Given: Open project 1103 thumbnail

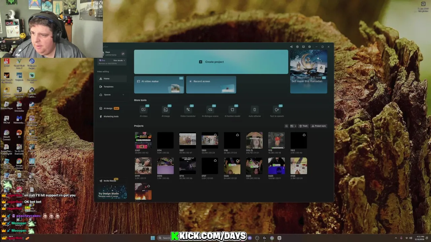Looking at the screenshot, I should click(299, 140).
